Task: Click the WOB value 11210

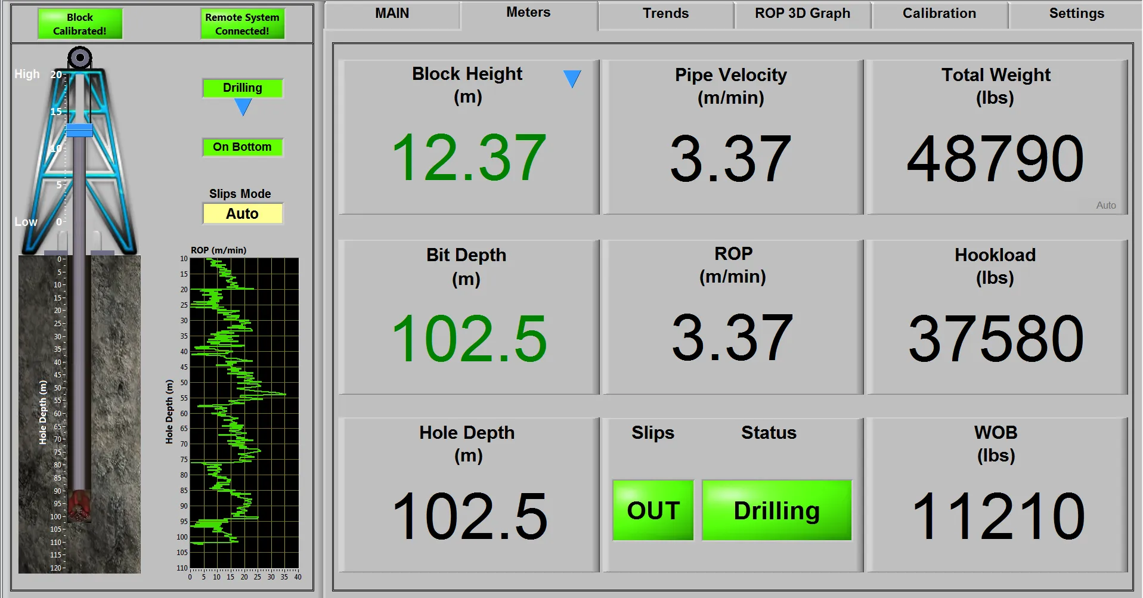Action: coord(998,516)
